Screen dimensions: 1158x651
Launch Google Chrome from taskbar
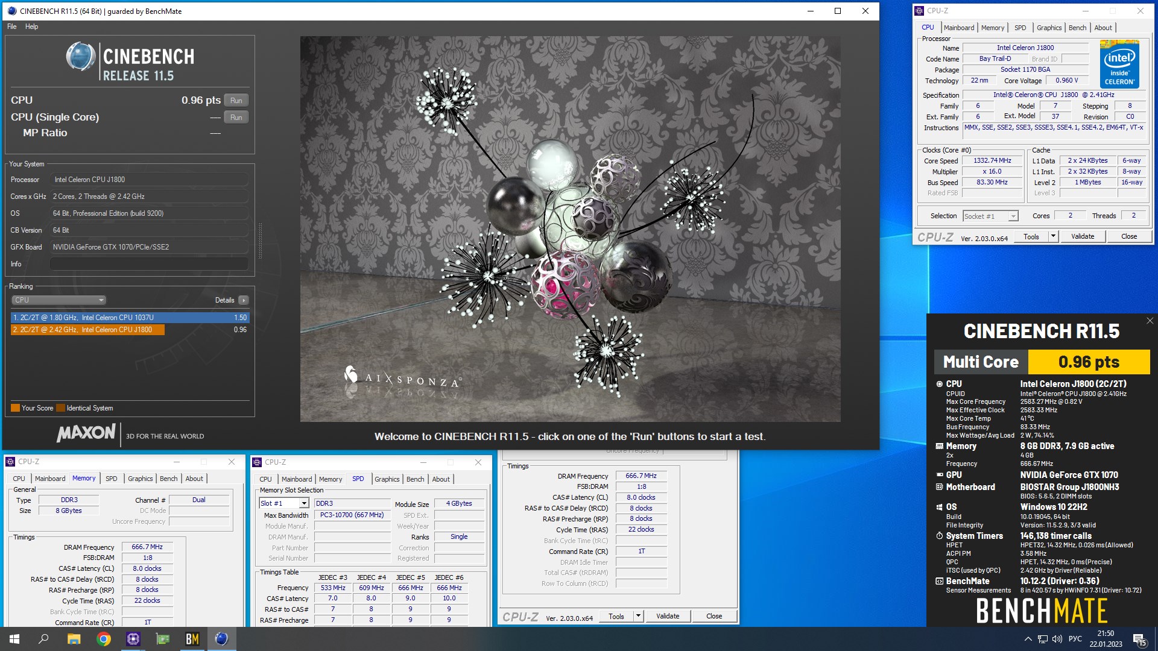pyautogui.click(x=104, y=639)
